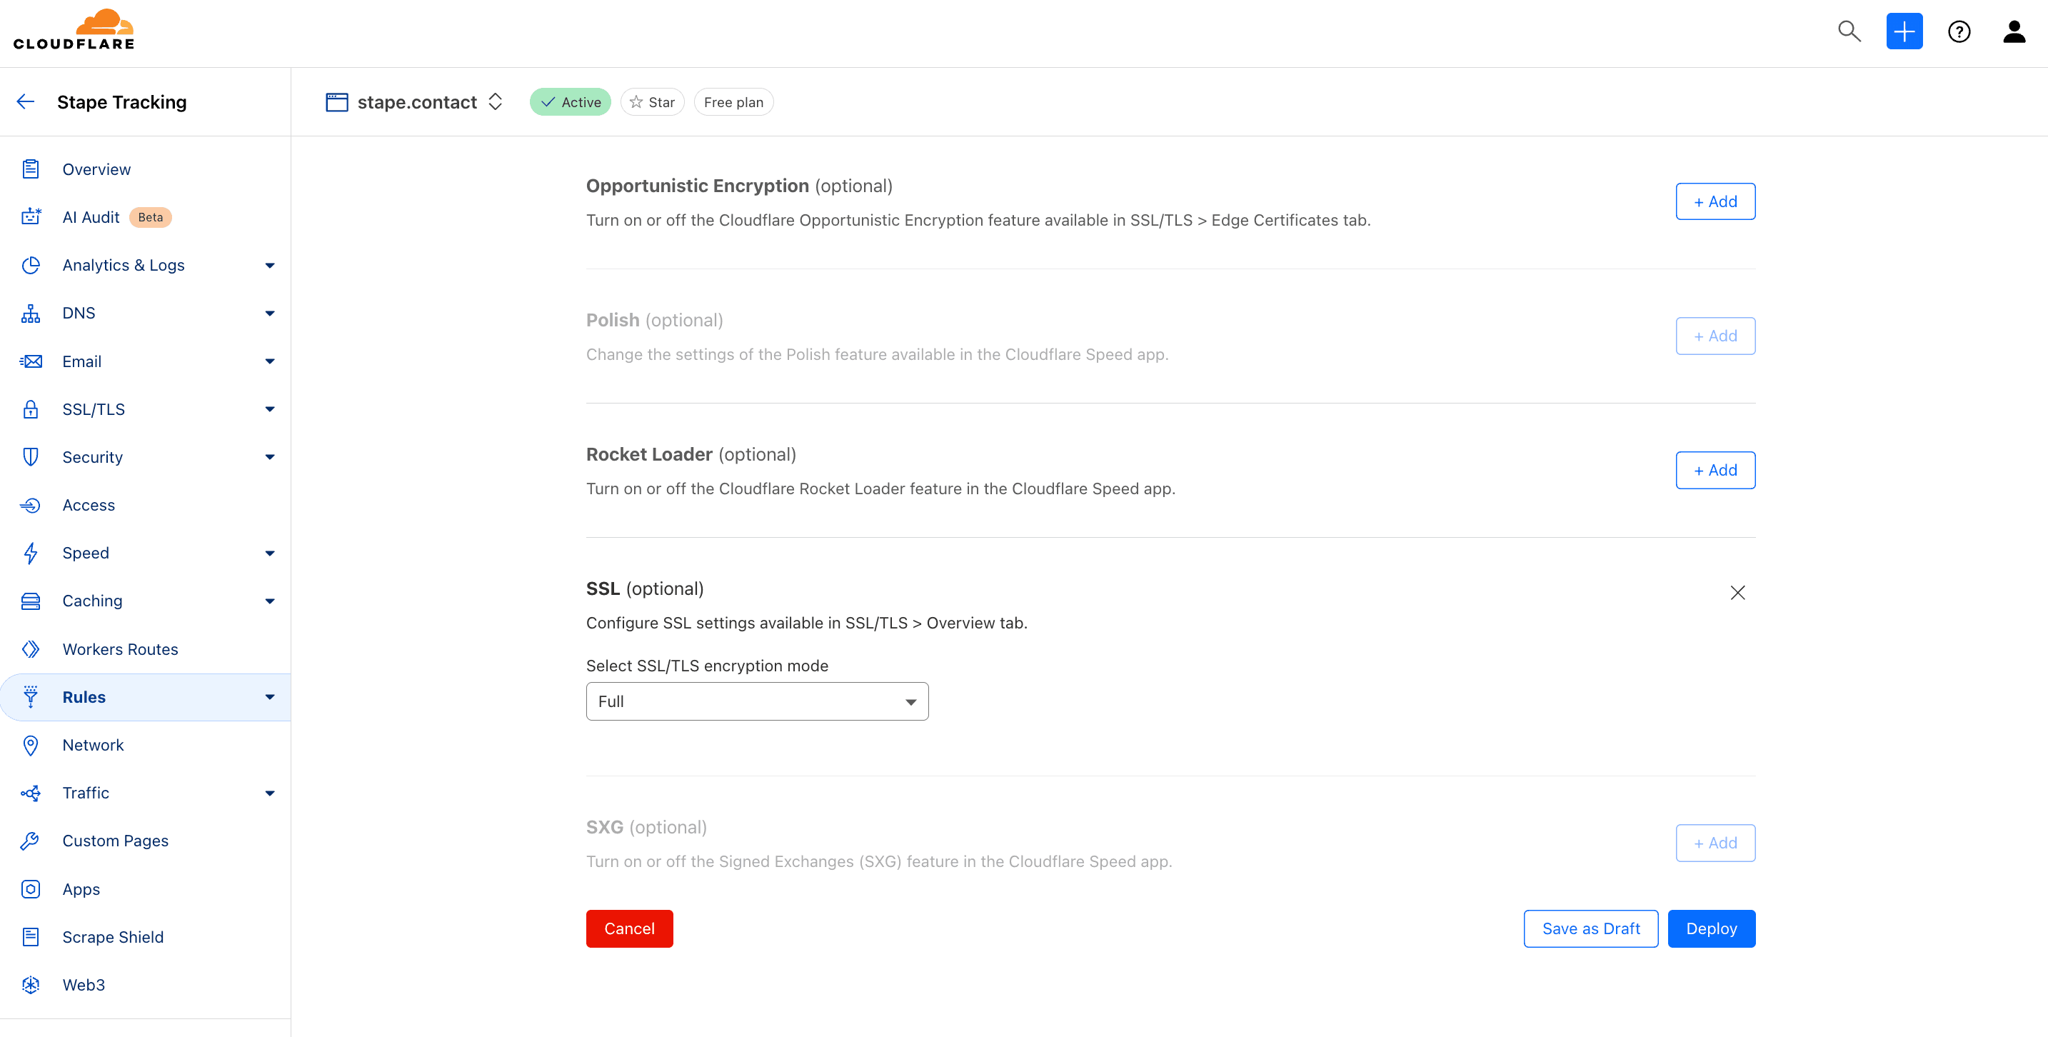The height and width of the screenshot is (1037, 2048).
Task: Add the SXG setting
Action: (x=1715, y=843)
